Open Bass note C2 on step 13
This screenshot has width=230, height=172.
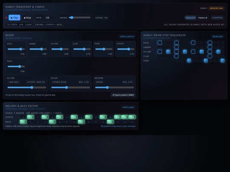tap(110, 122)
